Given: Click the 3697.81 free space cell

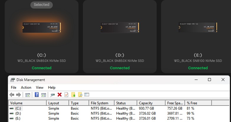Looking at the screenshot, I should (175, 113).
